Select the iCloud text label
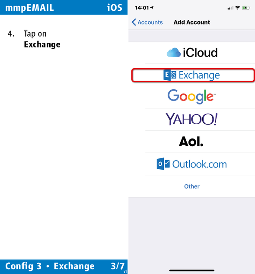This screenshot has height=274, width=255. coord(200,52)
